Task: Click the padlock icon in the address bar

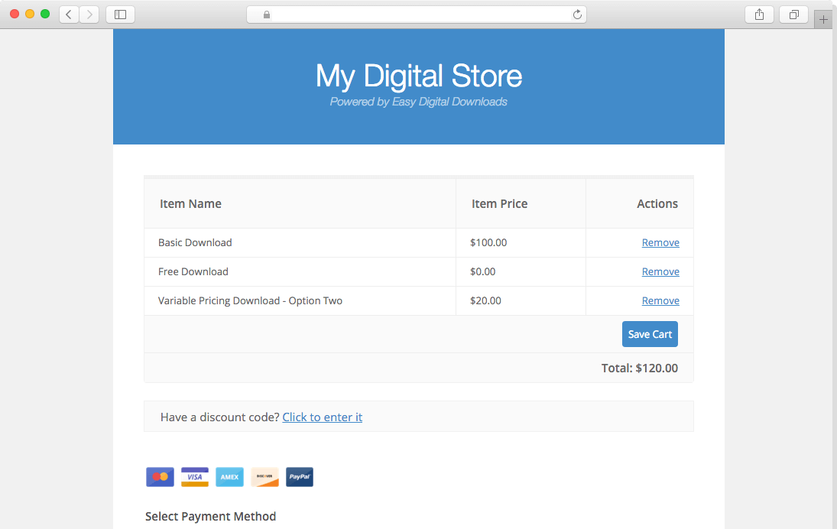Action: click(x=266, y=15)
